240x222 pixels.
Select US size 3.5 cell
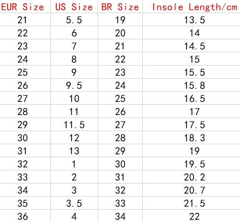pos(74,203)
